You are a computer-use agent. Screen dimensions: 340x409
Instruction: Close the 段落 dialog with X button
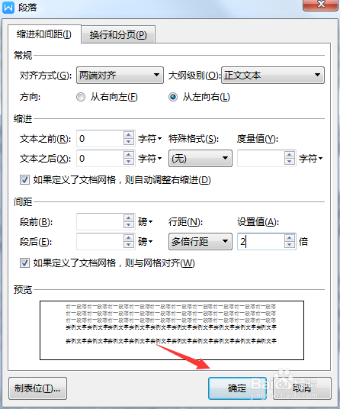(321, 5)
